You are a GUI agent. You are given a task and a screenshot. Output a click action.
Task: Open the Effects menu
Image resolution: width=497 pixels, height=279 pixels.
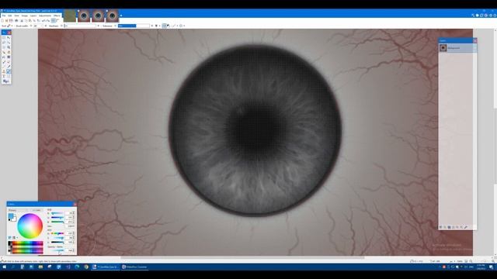click(x=57, y=15)
